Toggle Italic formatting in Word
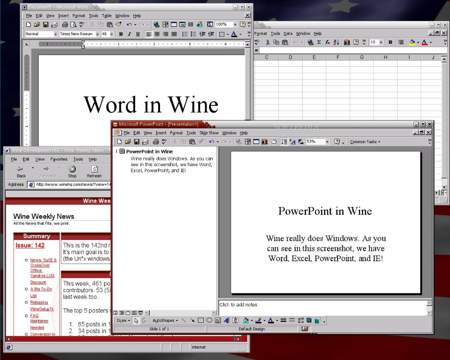This screenshot has height=360, width=450. (x=129, y=34)
